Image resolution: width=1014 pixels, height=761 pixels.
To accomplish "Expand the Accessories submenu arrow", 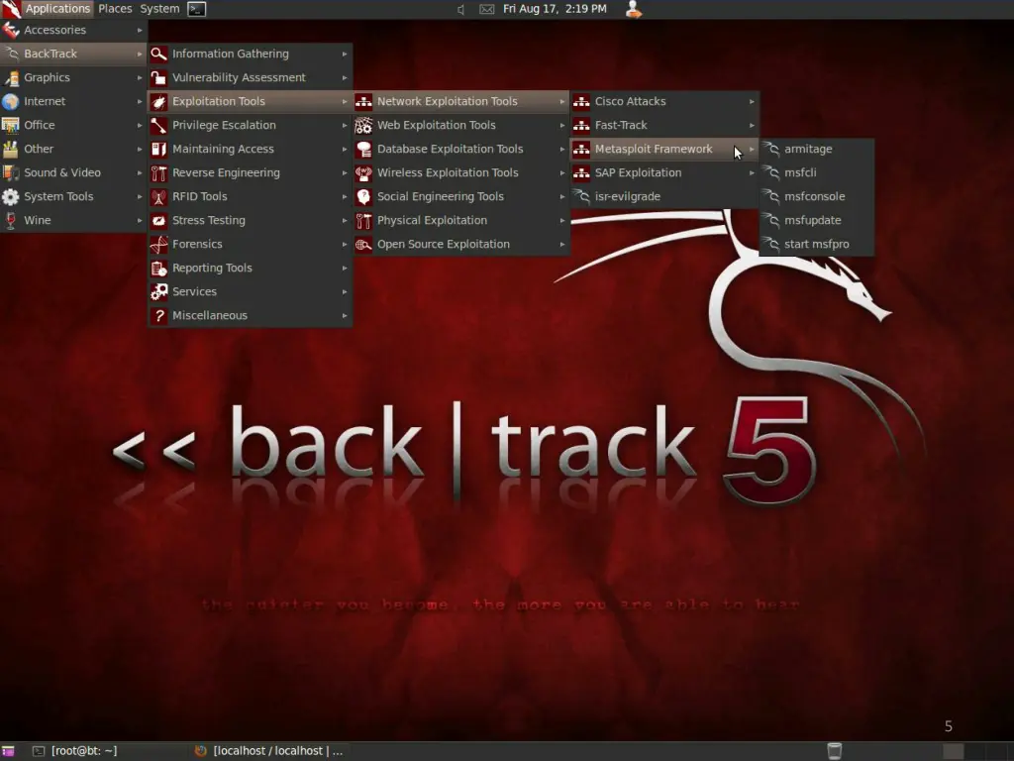I will coord(139,30).
